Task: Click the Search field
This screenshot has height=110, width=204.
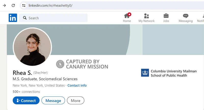Action: (x=53, y=18)
